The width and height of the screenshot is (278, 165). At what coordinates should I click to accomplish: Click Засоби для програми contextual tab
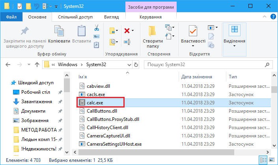(151, 7)
